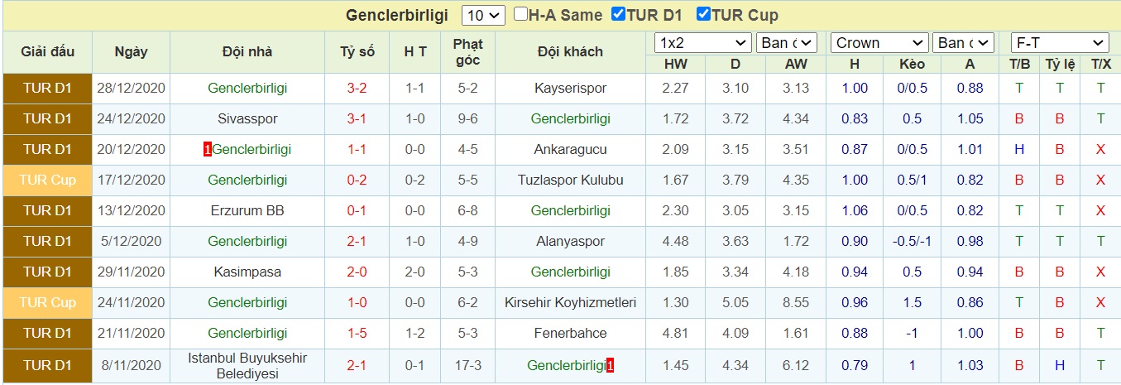Open the 3-2 score of Kayserispor match
This screenshot has width=1121, height=385.
pyautogui.click(x=357, y=89)
